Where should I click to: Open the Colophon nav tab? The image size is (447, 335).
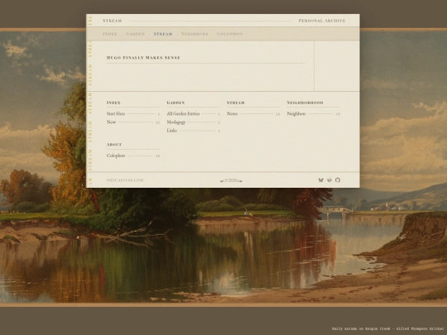point(230,34)
